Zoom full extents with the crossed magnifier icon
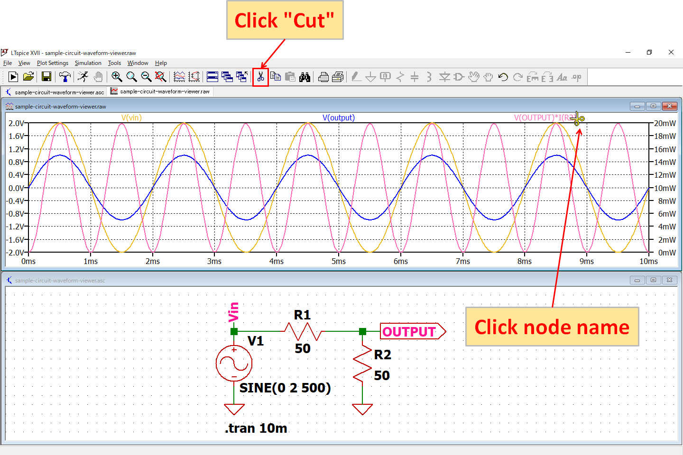This screenshot has height=455, width=683. (x=161, y=77)
